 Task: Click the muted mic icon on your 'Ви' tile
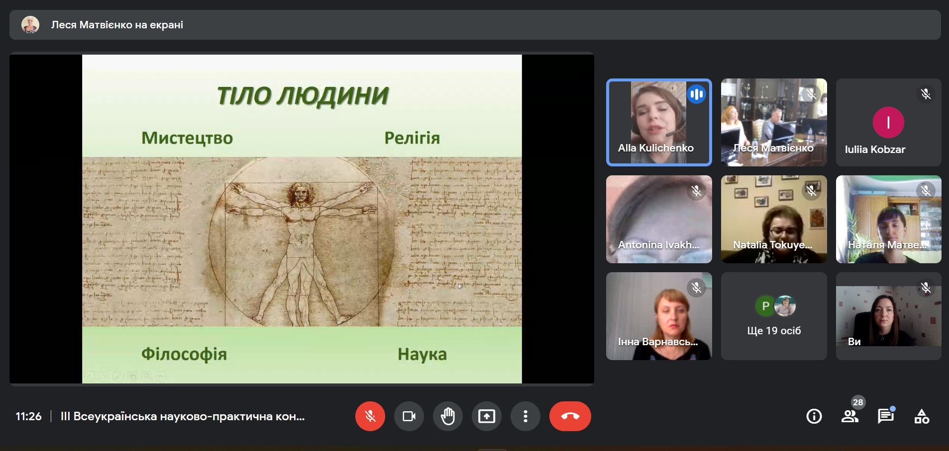point(926,288)
